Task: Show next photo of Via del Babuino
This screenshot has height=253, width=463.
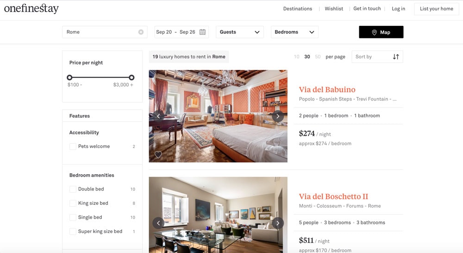Action: tap(278, 116)
